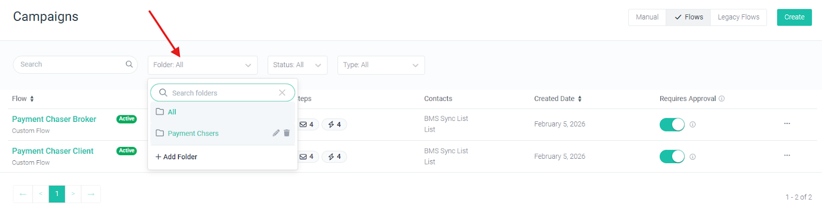Toggle approval for Payment Chaser Broker
This screenshot has height=213, width=822.
click(672, 124)
